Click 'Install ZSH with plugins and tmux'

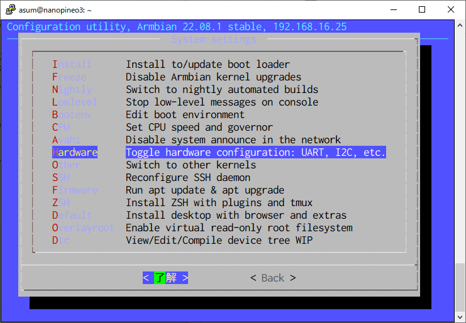(x=219, y=202)
